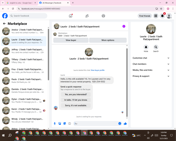Open the purple conversation information icon

pos(124,26)
